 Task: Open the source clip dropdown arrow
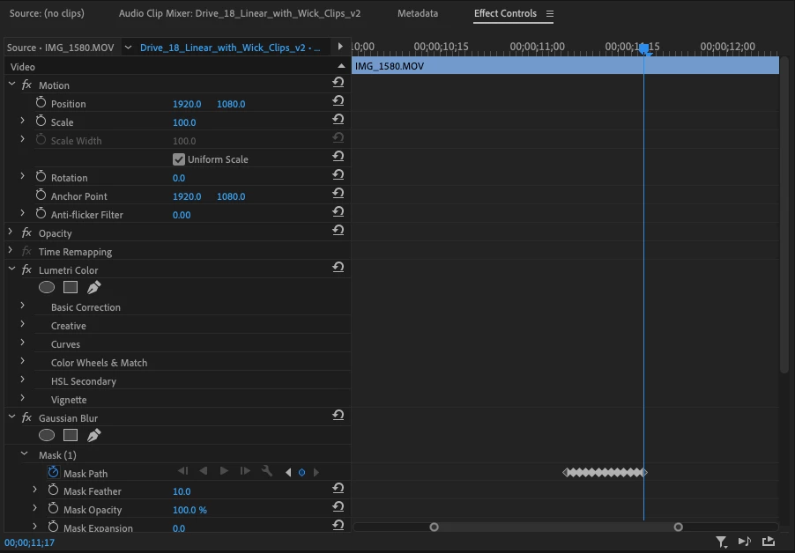129,48
